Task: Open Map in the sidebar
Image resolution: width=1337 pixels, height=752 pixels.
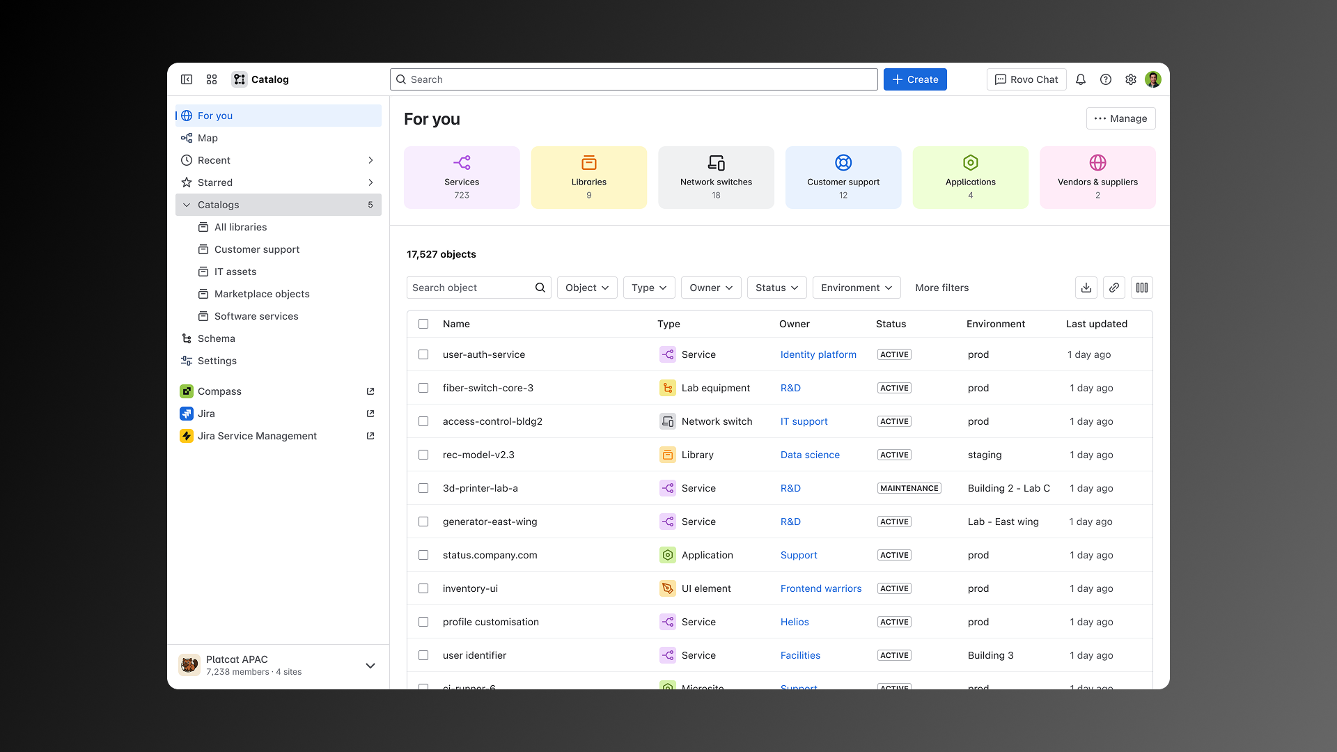Action: (208, 138)
